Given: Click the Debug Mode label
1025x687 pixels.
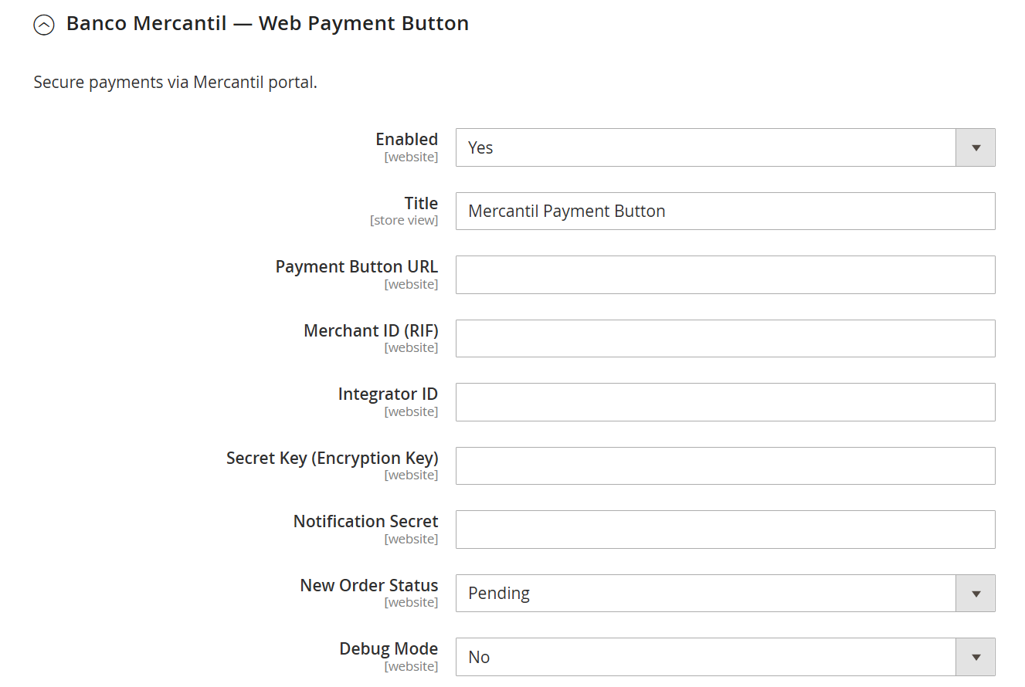Looking at the screenshot, I should click(389, 649).
